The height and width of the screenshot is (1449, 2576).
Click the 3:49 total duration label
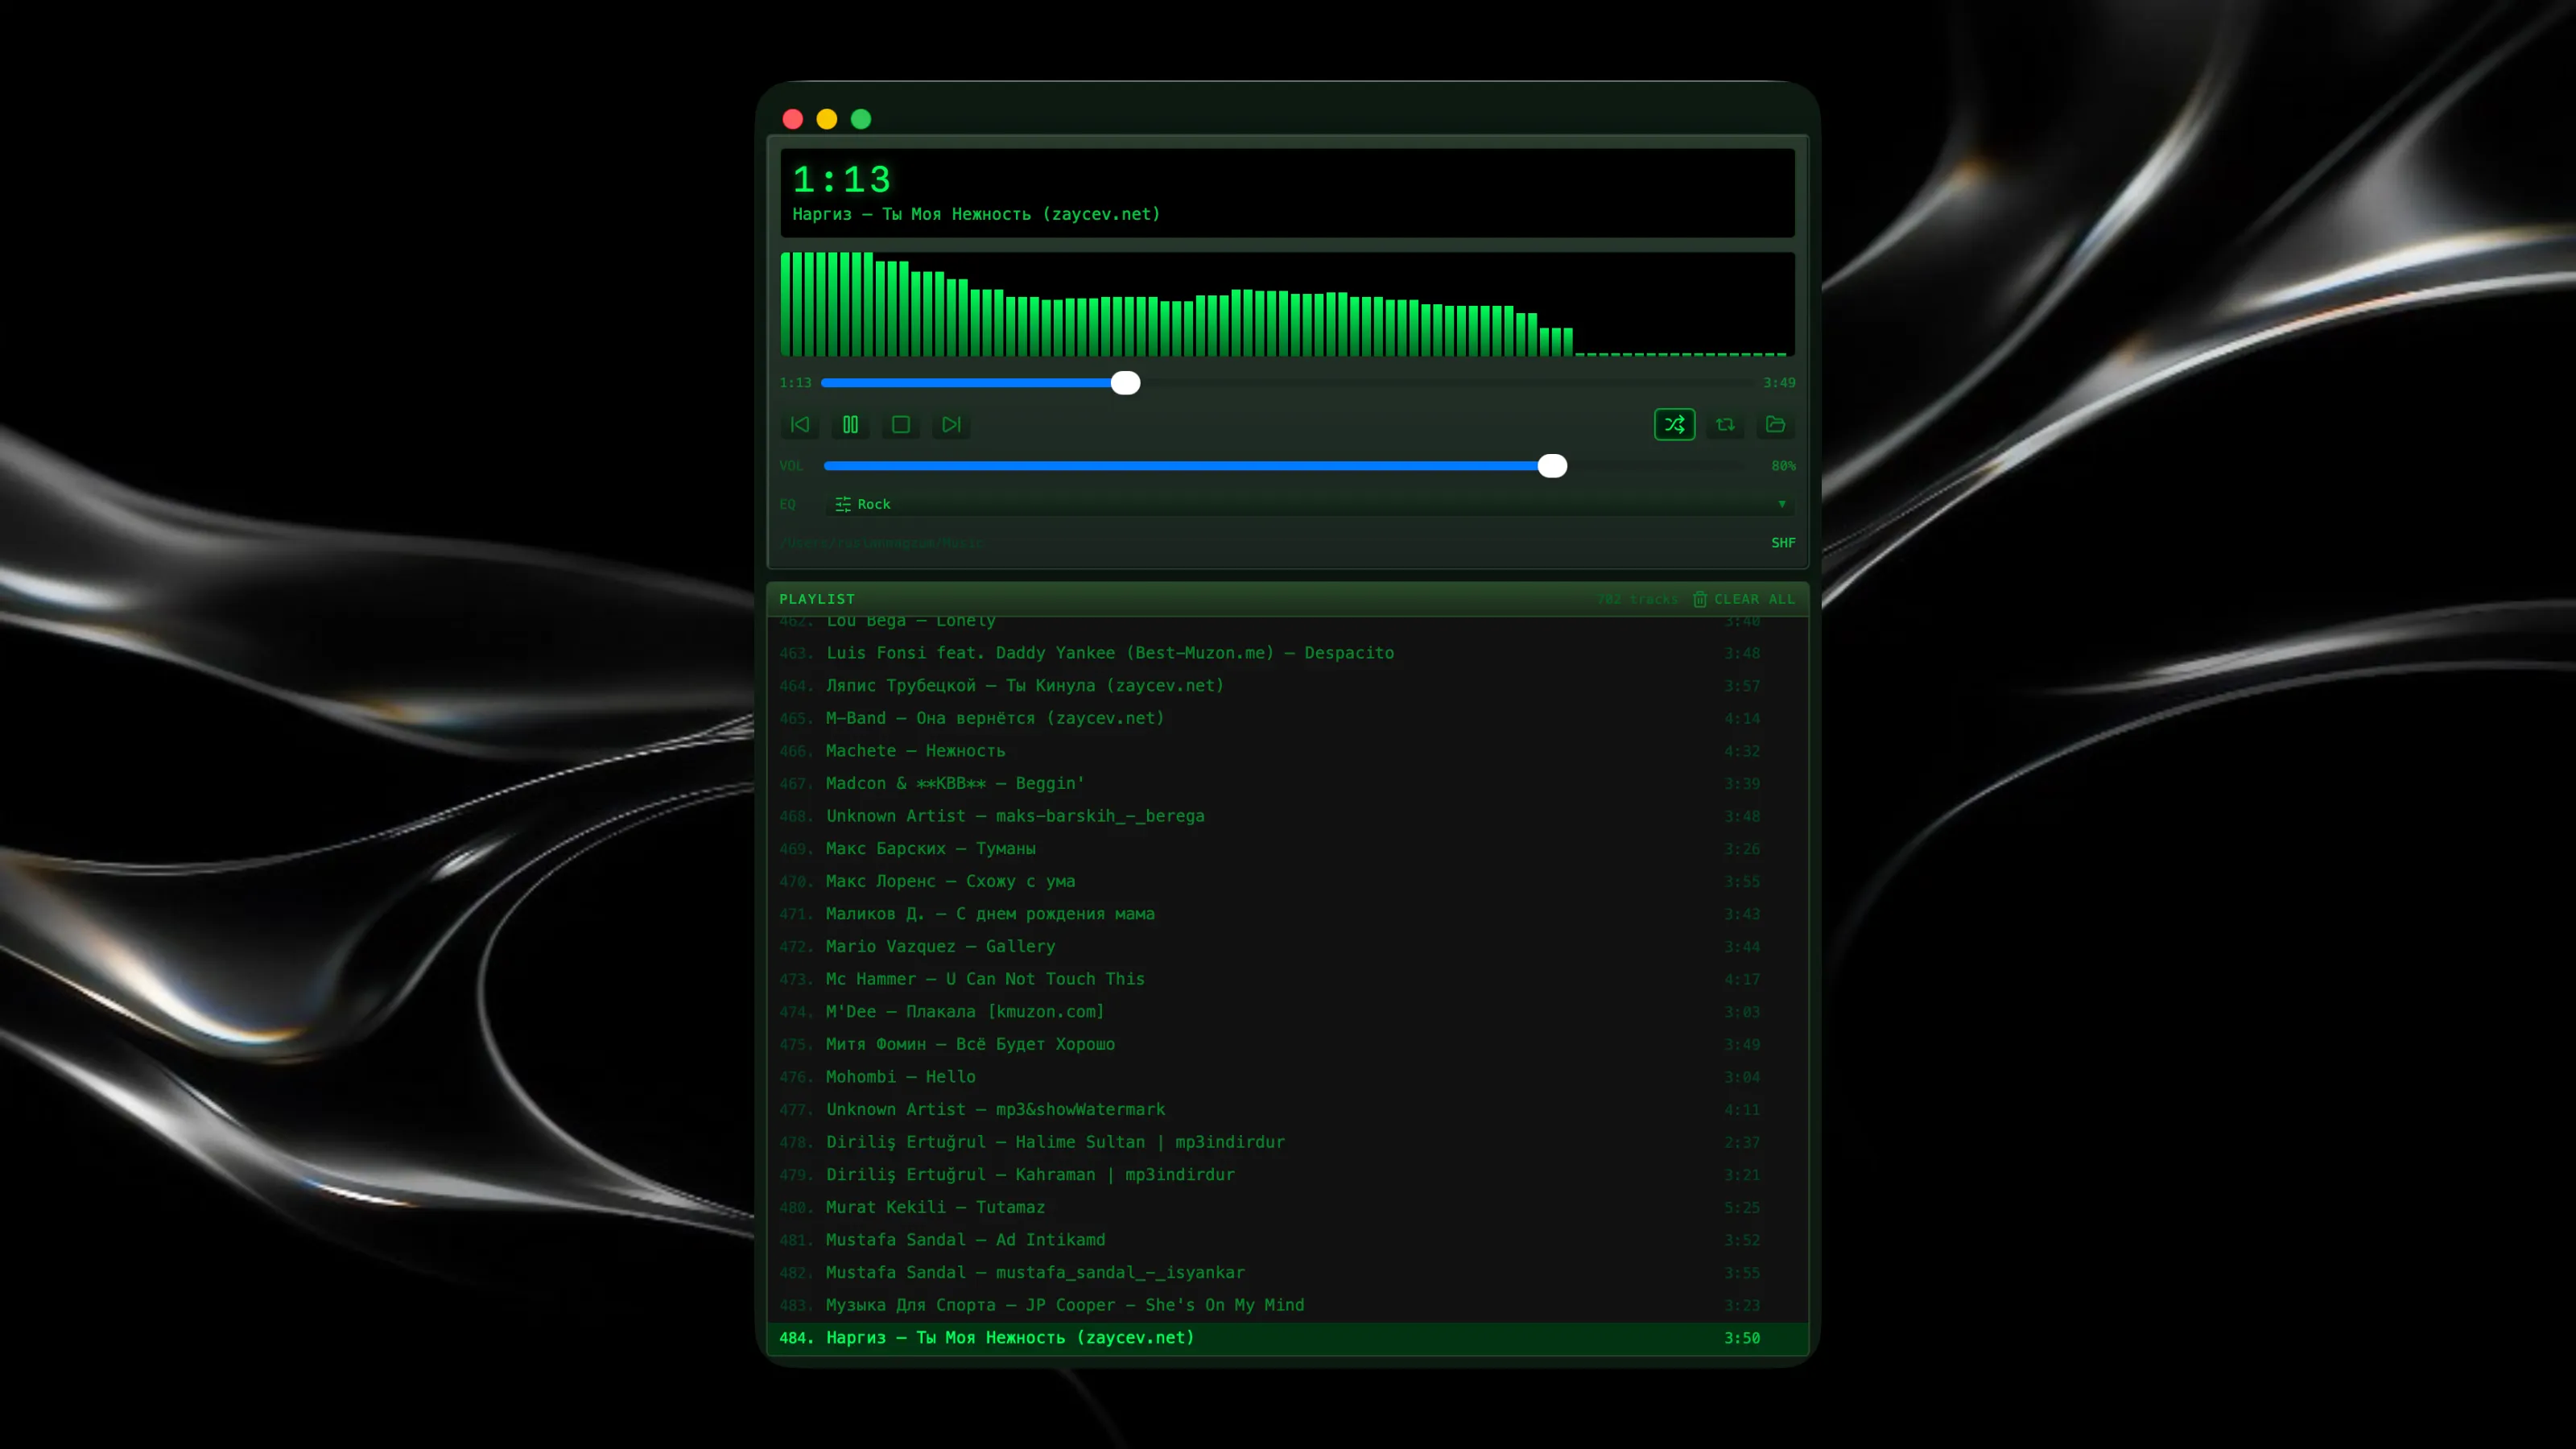(1779, 383)
